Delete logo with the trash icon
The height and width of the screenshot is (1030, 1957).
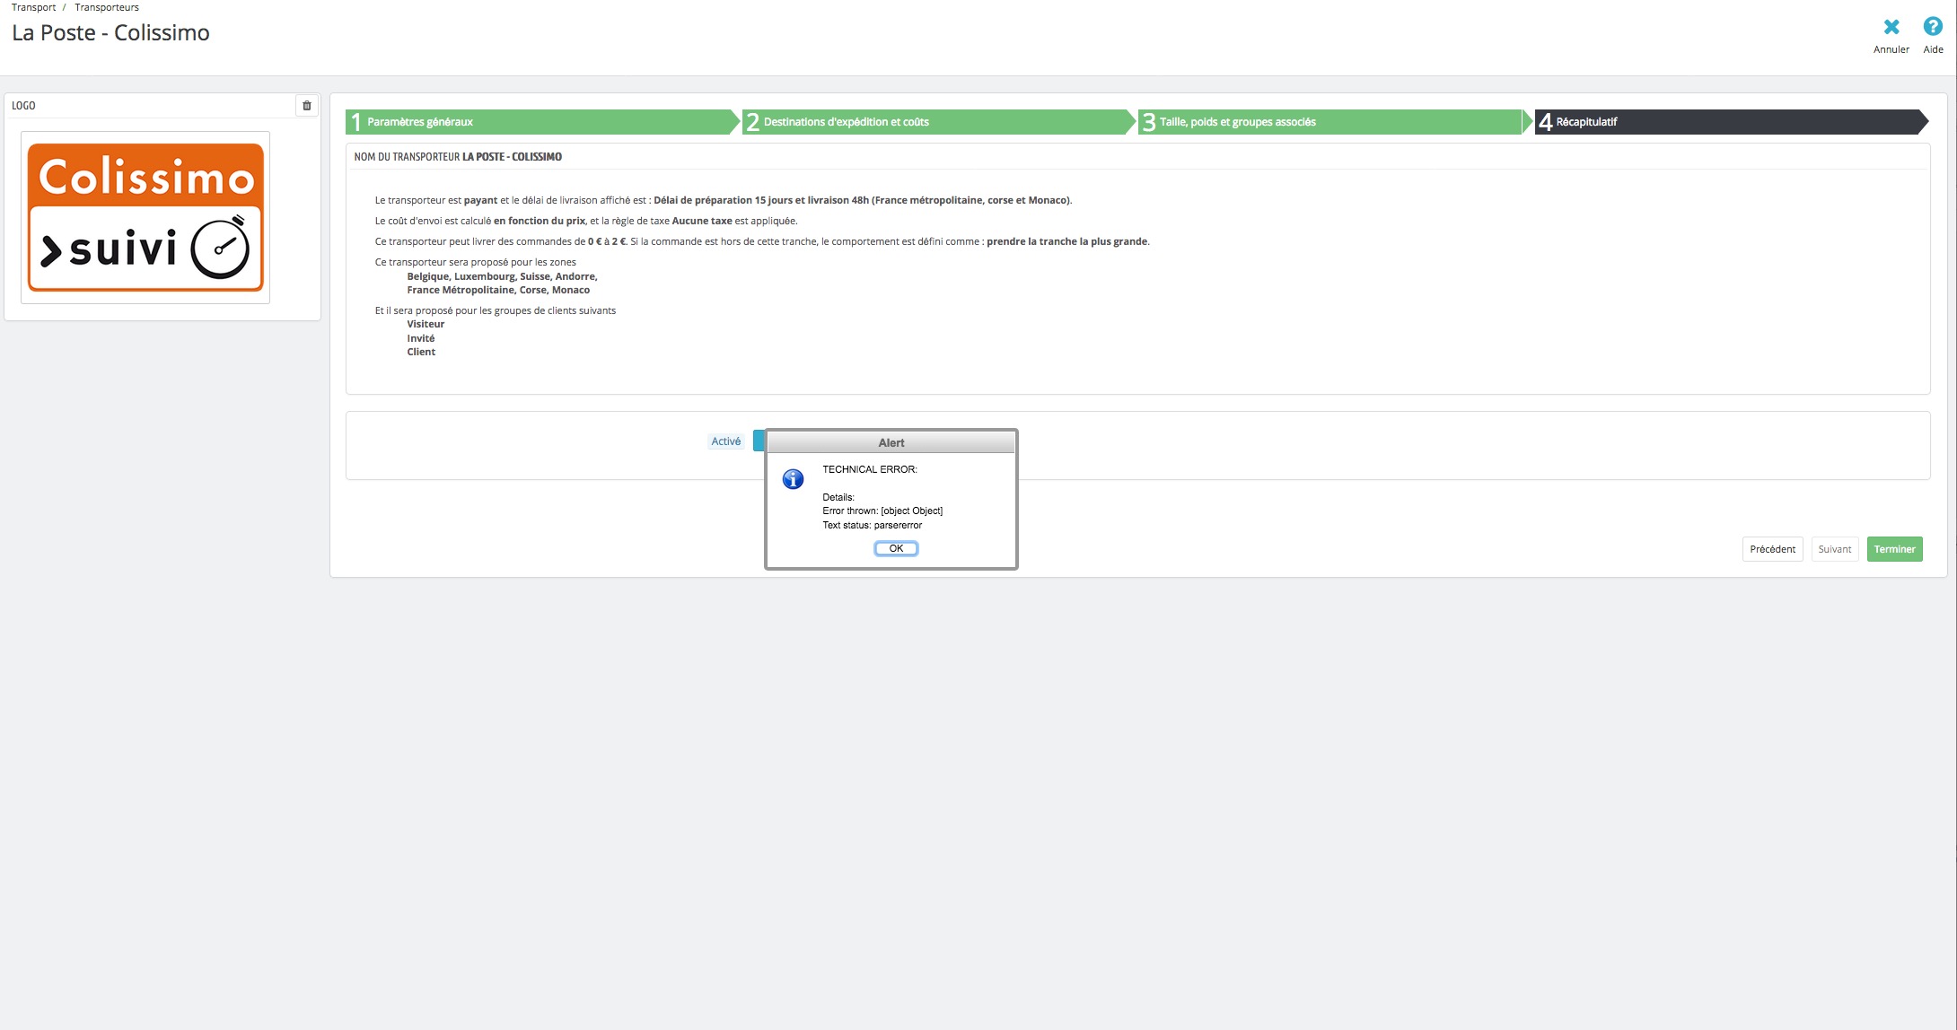click(306, 106)
